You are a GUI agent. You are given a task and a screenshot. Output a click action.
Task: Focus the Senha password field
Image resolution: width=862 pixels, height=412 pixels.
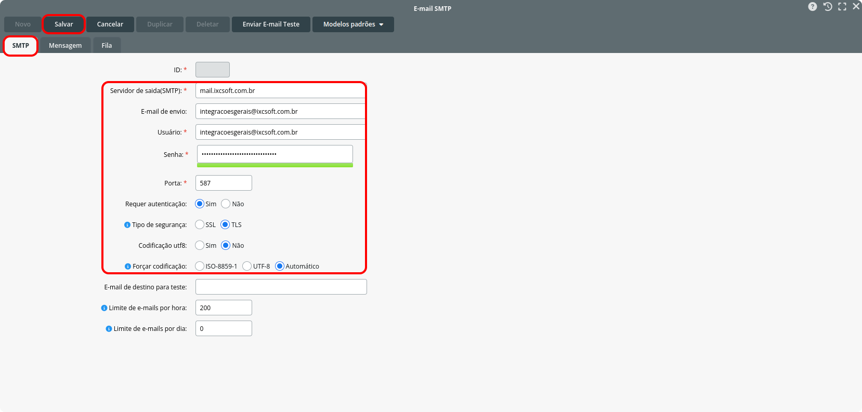point(275,154)
